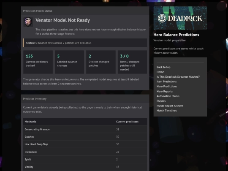Jump via Back to top link
This screenshot has height=171, width=228.
(x=163, y=67)
